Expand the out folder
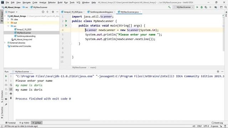The image size is (228, 128). pos(8,23)
